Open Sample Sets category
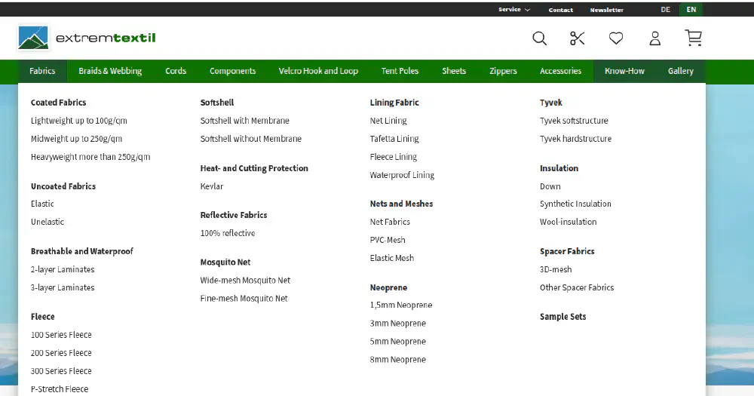The width and height of the screenshot is (754, 396). pyautogui.click(x=562, y=317)
